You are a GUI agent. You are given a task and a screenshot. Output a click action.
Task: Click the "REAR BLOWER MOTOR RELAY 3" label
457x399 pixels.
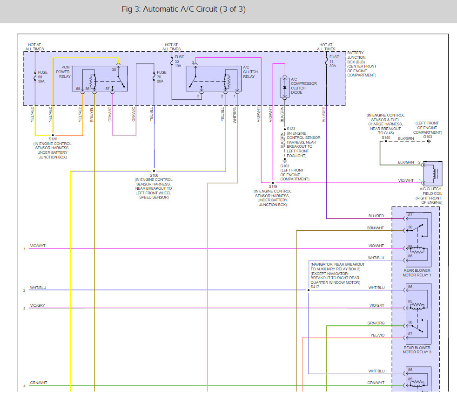tap(417, 350)
